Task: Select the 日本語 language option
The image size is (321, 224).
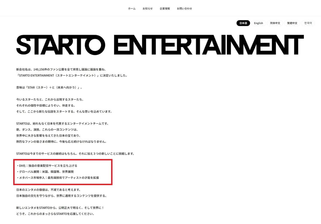Action: pyautogui.click(x=243, y=23)
